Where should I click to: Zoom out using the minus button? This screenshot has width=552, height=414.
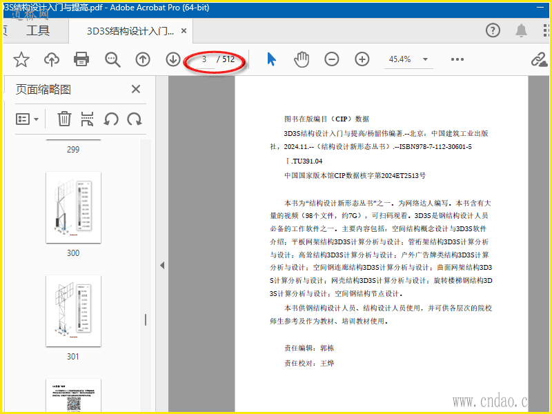332,59
